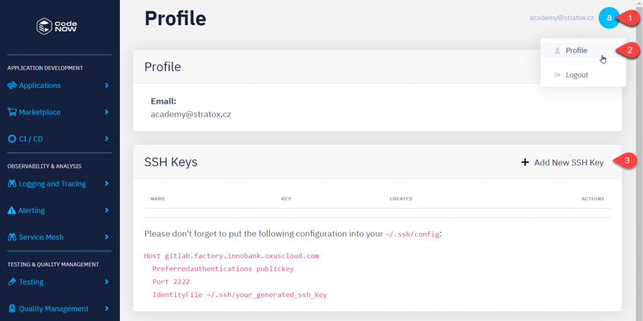Choose Logout in the user menu
Image resolution: width=643 pixels, height=321 pixels.
click(576, 75)
